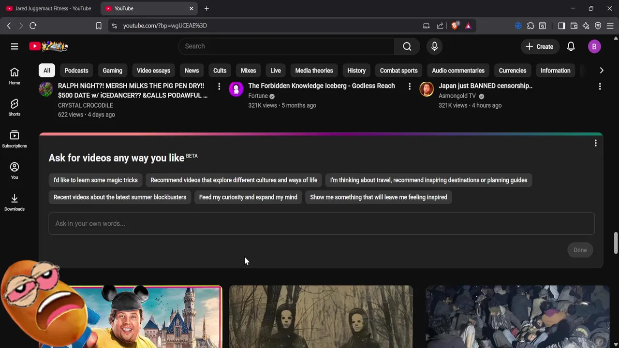This screenshot has width=619, height=348.
Task: Select the Gaming filter chip
Action: click(112, 71)
